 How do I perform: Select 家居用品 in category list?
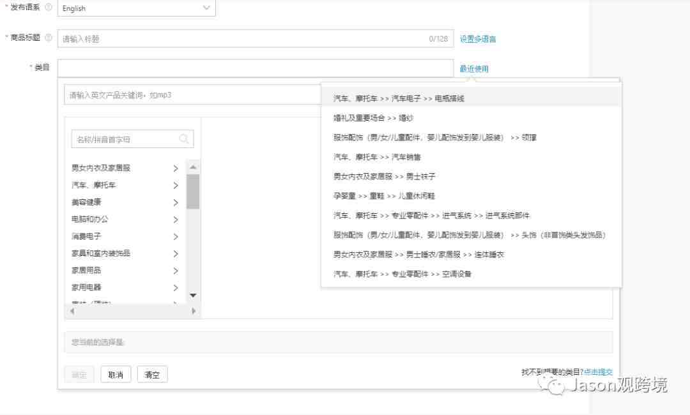tap(86, 270)
